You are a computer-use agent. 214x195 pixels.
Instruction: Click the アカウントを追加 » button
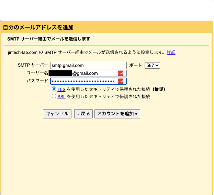(x=117, y=114)
